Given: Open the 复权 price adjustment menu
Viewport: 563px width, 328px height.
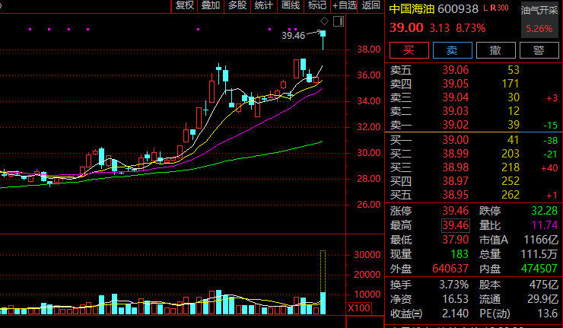Looking at the screenshot, I should [x=185, y=6].
